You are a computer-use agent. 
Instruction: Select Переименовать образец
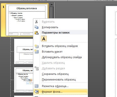coord(59,79)
